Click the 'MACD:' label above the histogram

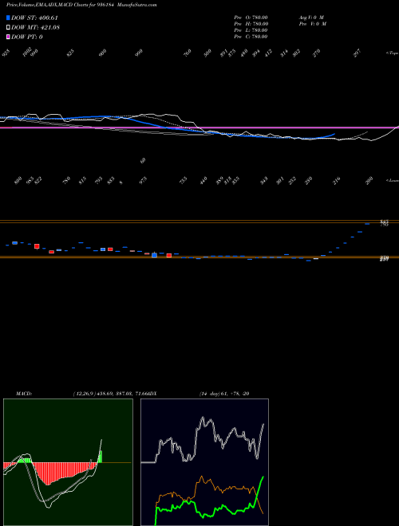click(24, 394)
